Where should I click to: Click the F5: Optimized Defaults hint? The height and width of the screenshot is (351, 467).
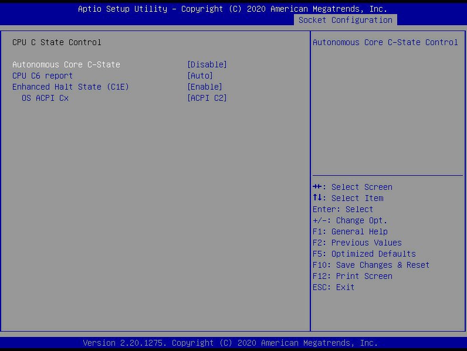click(364, 254)
